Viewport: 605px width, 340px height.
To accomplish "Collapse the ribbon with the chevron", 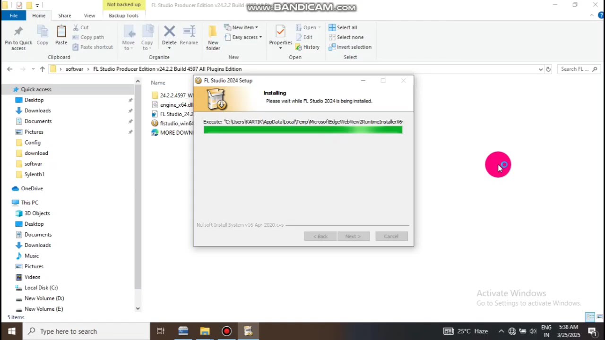I will 592,15.
